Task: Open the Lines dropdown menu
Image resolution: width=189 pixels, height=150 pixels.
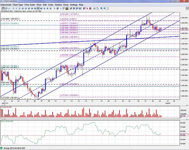Action: [51, 5]
